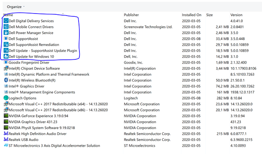Viewport: 262px width, 154px height.
Task: Click the Intel Graphics Driver icon
Action: 6,86
